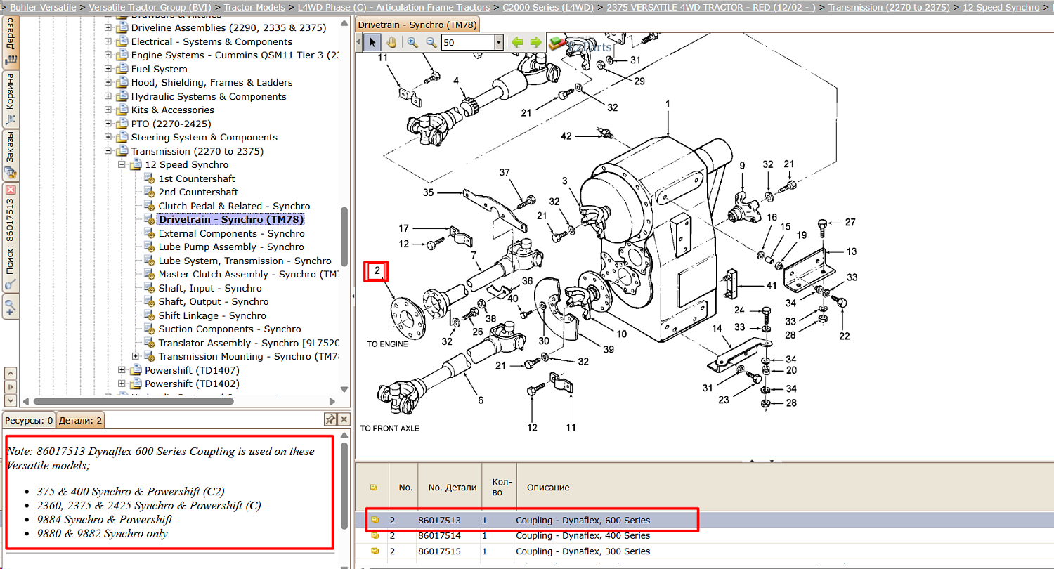Click the Shift Linkage page icon
The height and width of the screenshot is (569, 1054).
coord(149,315)
